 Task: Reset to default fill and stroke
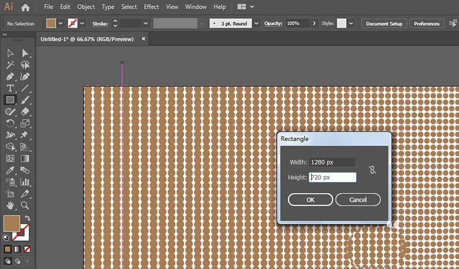tap(6, 238)
